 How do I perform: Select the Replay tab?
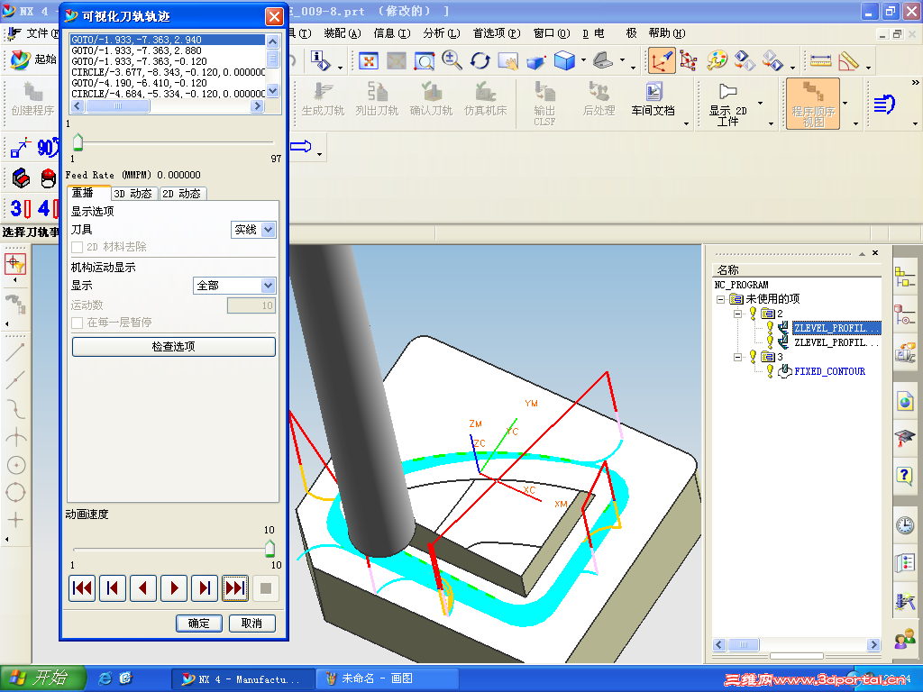[88, 193]
